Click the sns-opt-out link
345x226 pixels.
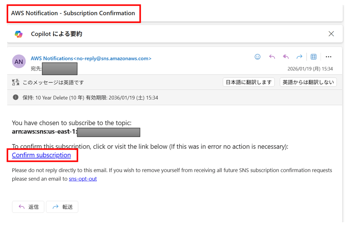point(83,179)
